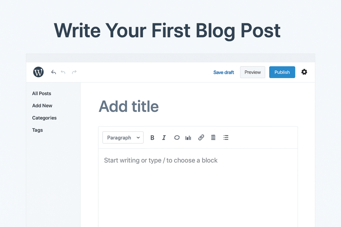Viewport: 341px width, 227px height.
Task: Click the Add title field
Action: click(129, 106)
